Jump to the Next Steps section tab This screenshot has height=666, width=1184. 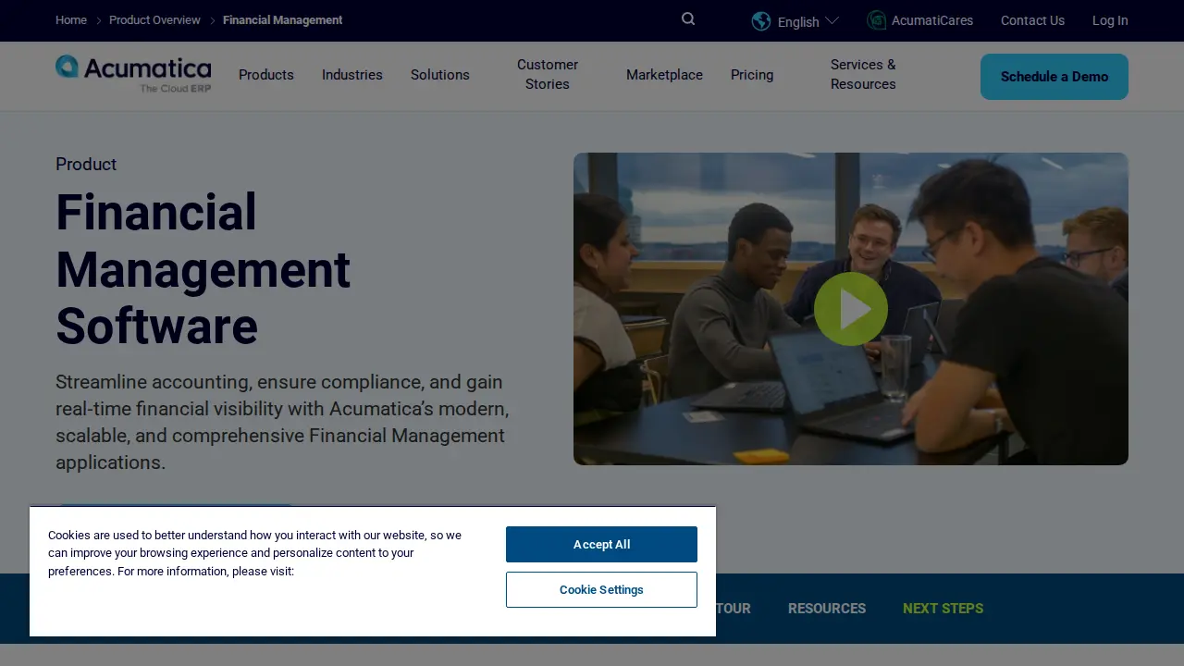(x=943, y=609)
